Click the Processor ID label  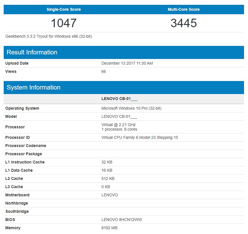coord(17,137)
